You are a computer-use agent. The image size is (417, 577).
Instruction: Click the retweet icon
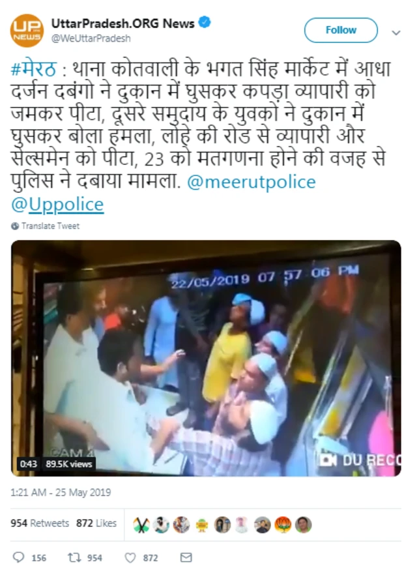click(x=75, y=557)
